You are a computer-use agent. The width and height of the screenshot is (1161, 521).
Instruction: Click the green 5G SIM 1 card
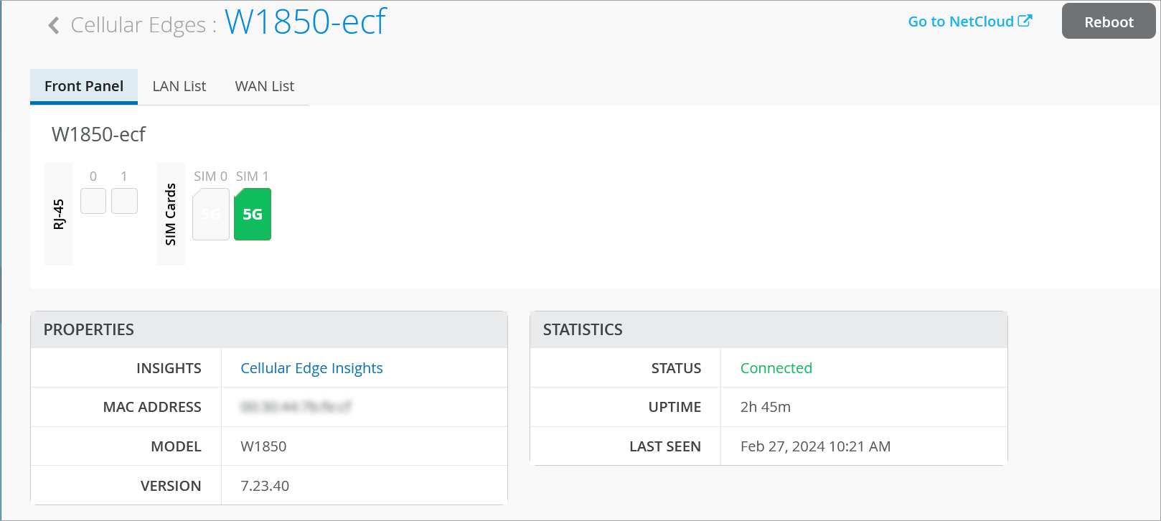point(253,214)
